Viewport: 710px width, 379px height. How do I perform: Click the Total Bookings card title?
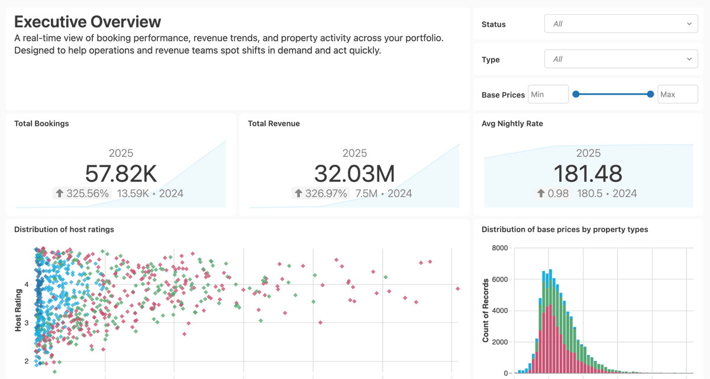pyautogui.click(x=41, y=123)
